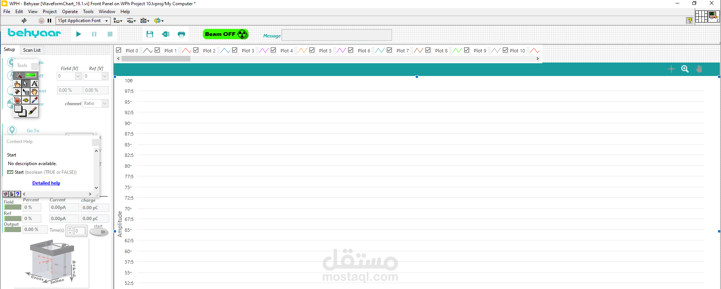
Task: Select the graph crosshair cursor tool
Action: click(671, 69)
